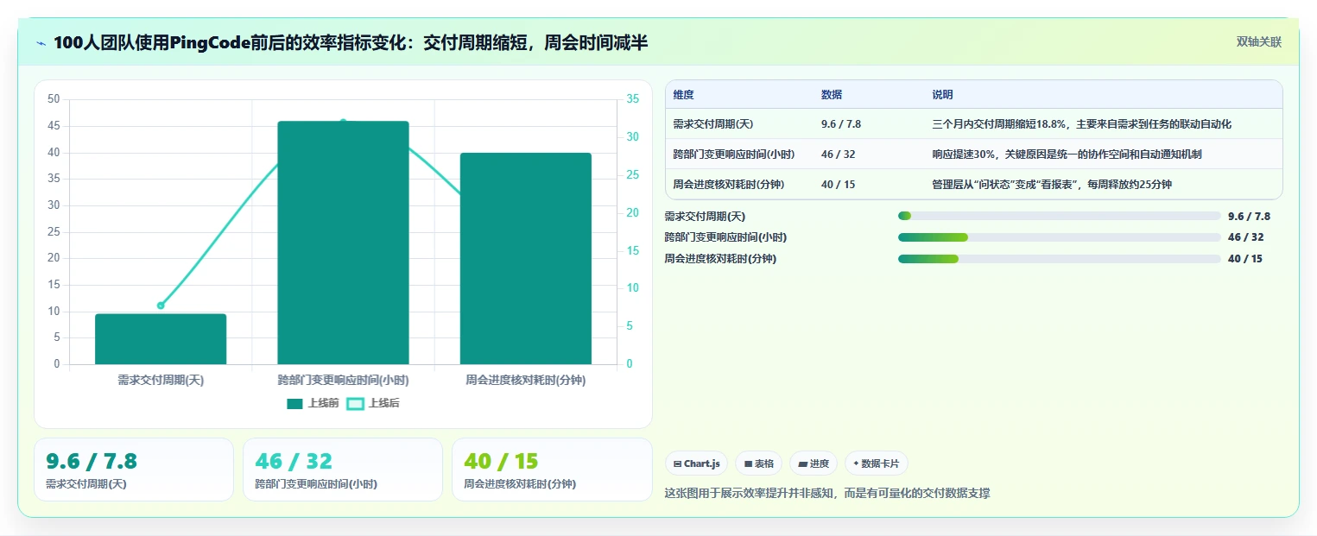Click the description about 交付周期缩短18.8%

click(x=1081, y=124)
